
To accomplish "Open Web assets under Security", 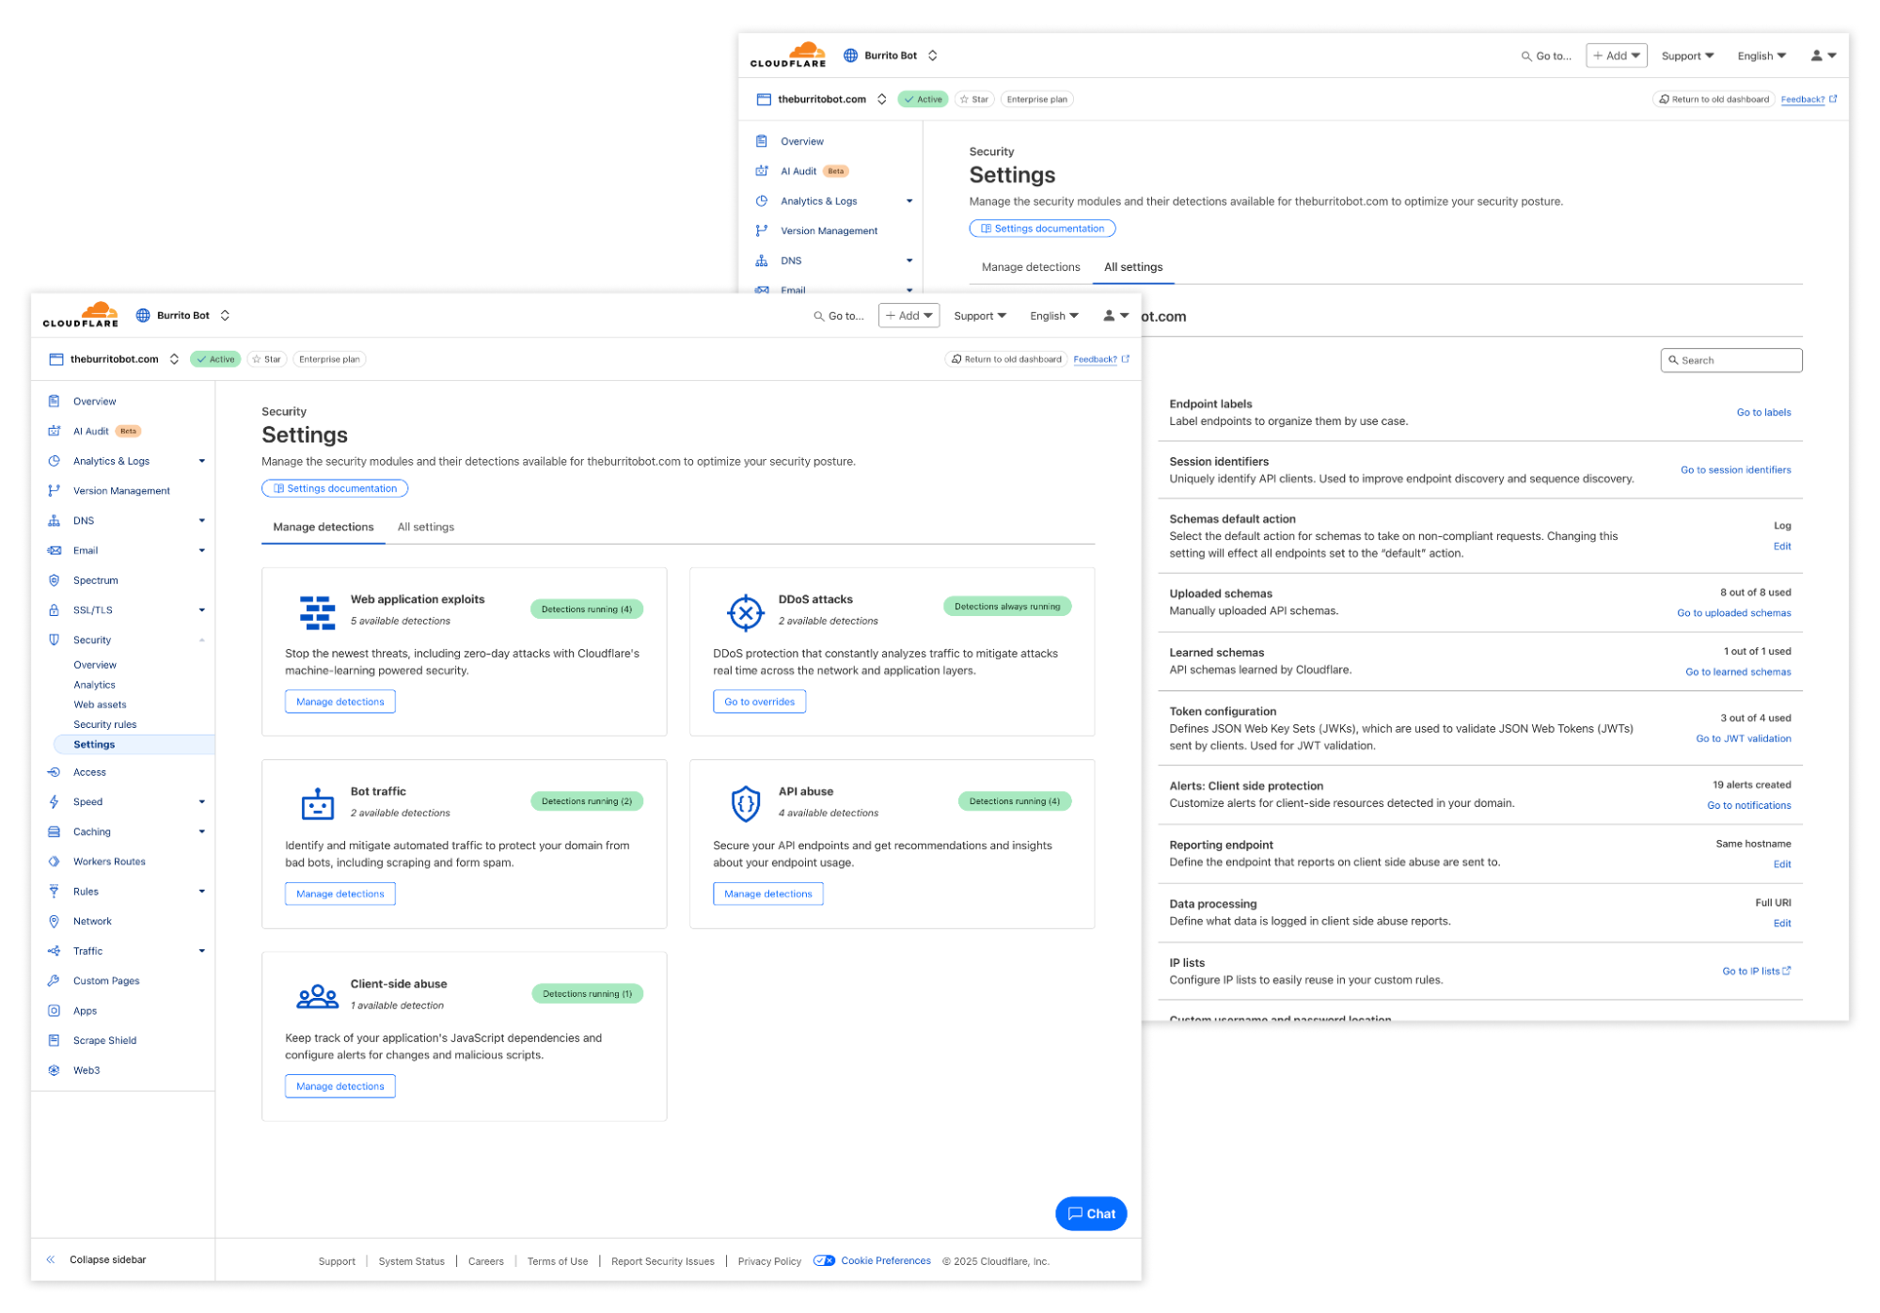I will click(100, 705).
